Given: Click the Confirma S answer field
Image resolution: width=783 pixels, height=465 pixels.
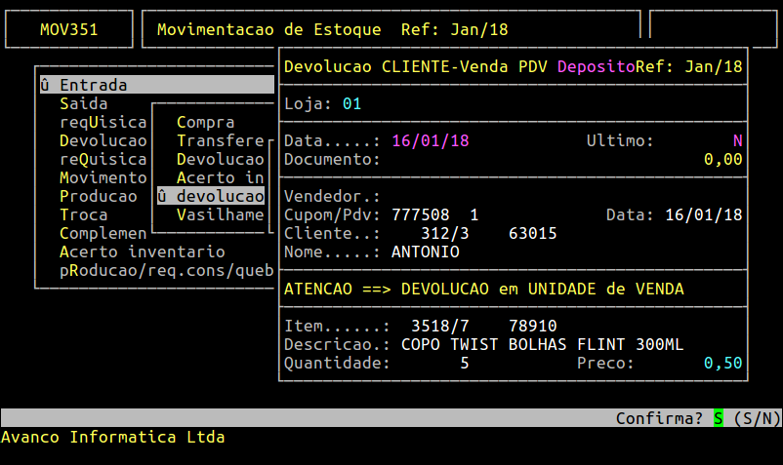Looking at the screenshot, I should (x=719, y=418).
